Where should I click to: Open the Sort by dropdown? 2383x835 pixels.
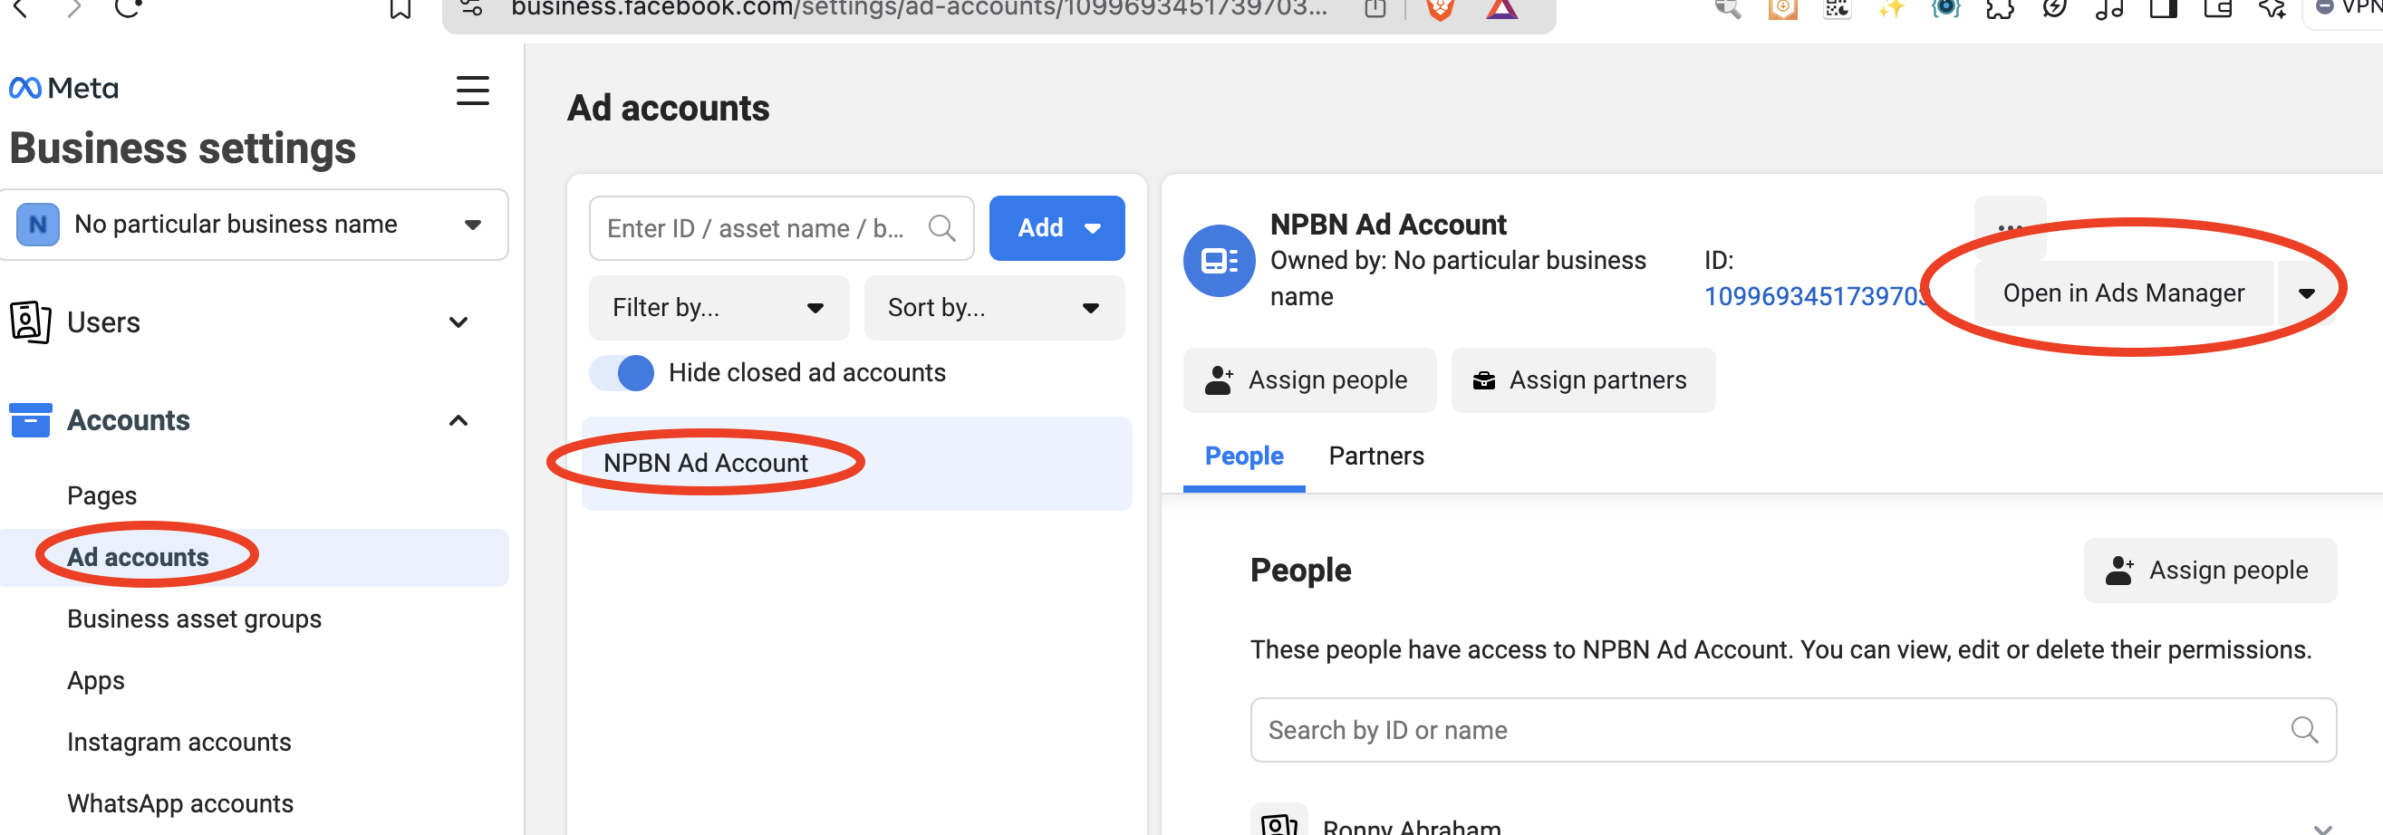(x=992, y=308)
